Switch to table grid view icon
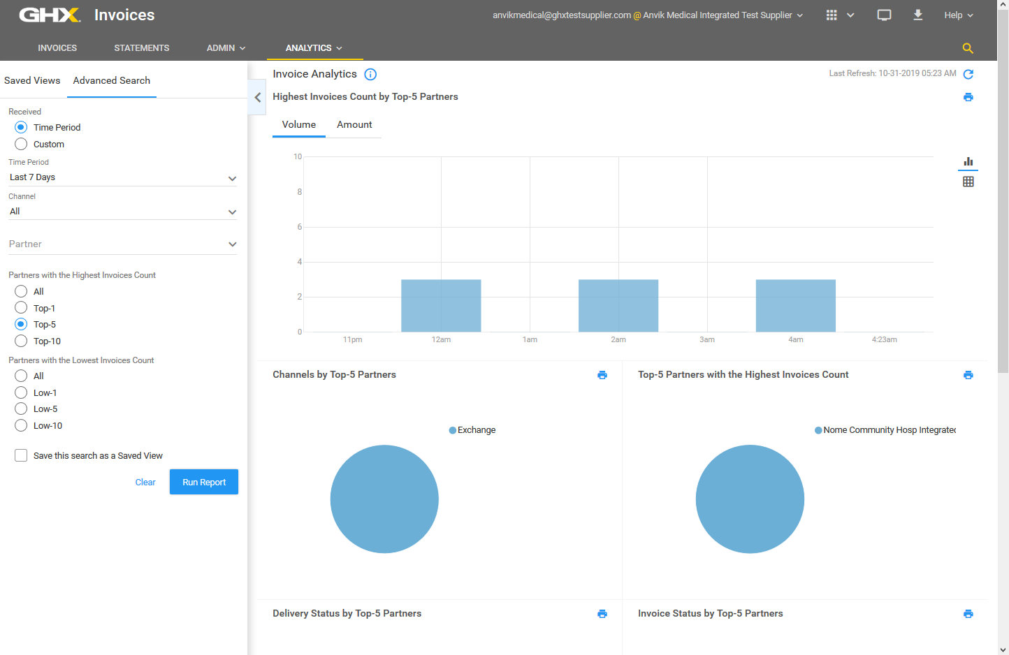 pyautogui.click(x=968, y=182)
